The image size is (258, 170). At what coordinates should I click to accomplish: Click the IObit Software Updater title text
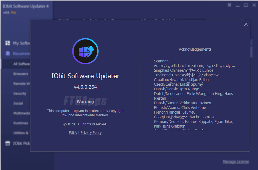(x=85, y=76)
